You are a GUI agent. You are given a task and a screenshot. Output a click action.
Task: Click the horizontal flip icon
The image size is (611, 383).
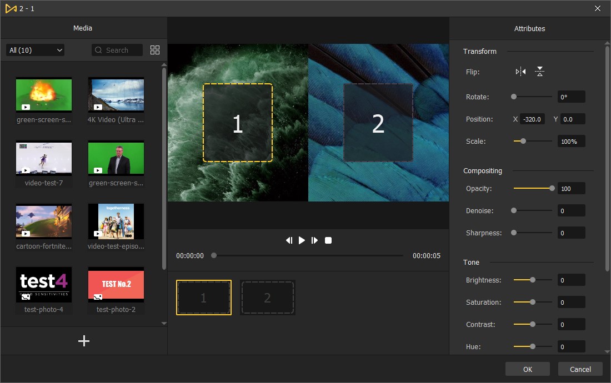tap(520, 72)
